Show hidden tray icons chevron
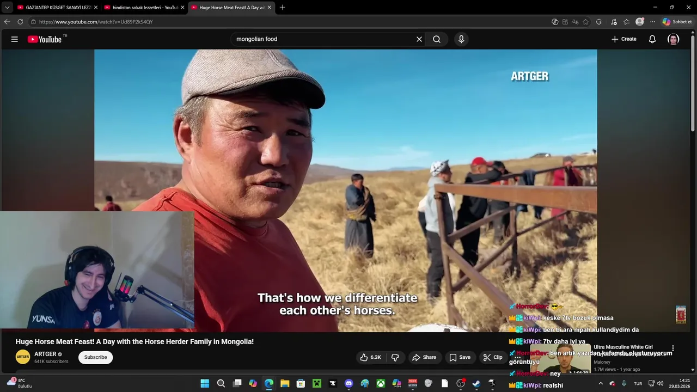Viewport: 697px width, 392px height. pos(602,383)
